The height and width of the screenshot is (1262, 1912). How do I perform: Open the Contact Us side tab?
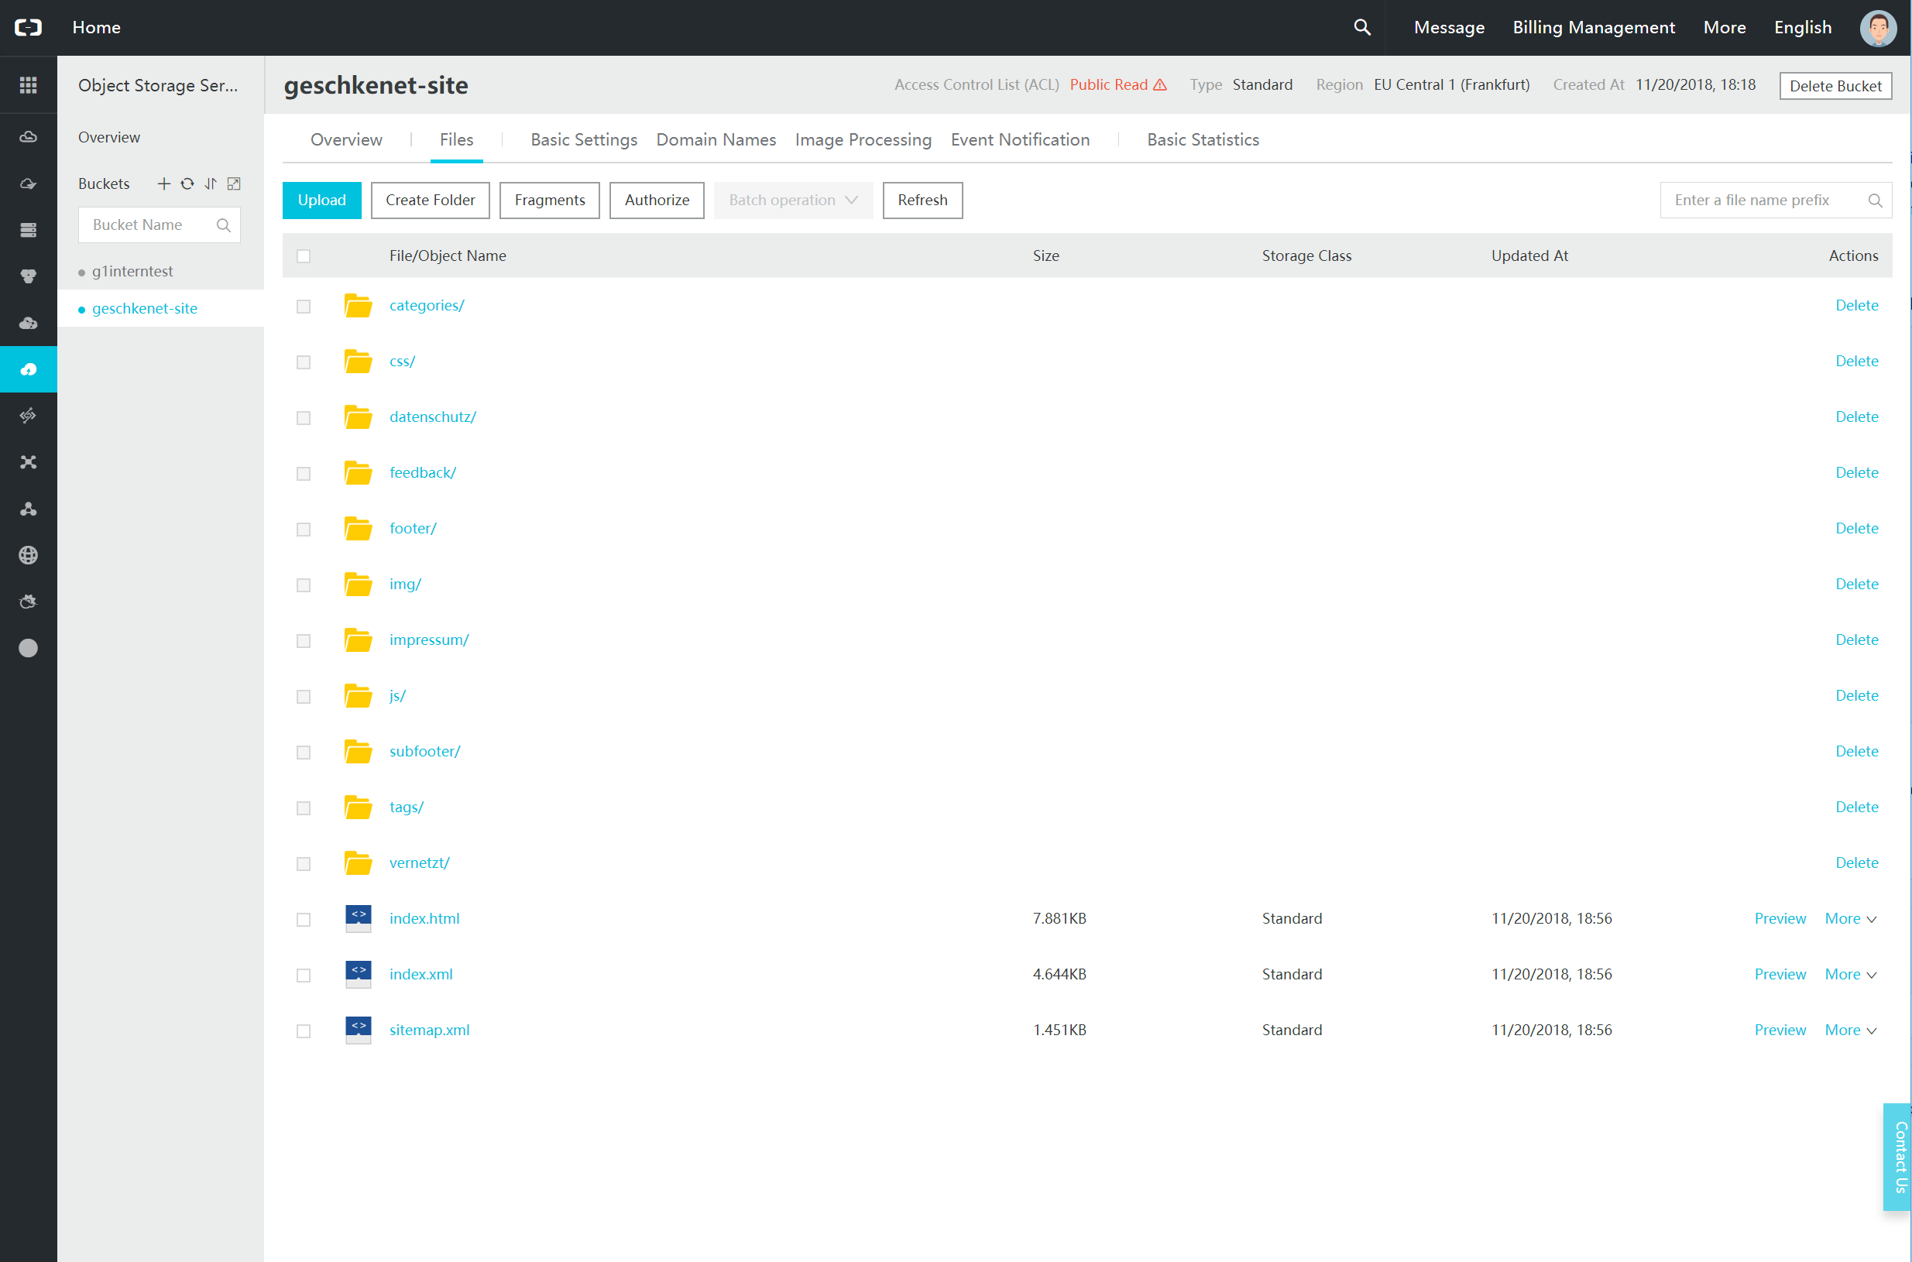pos(1897,1157)
